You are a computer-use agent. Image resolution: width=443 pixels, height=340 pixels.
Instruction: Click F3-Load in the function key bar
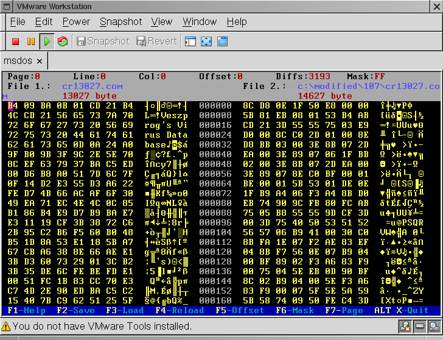125,311
